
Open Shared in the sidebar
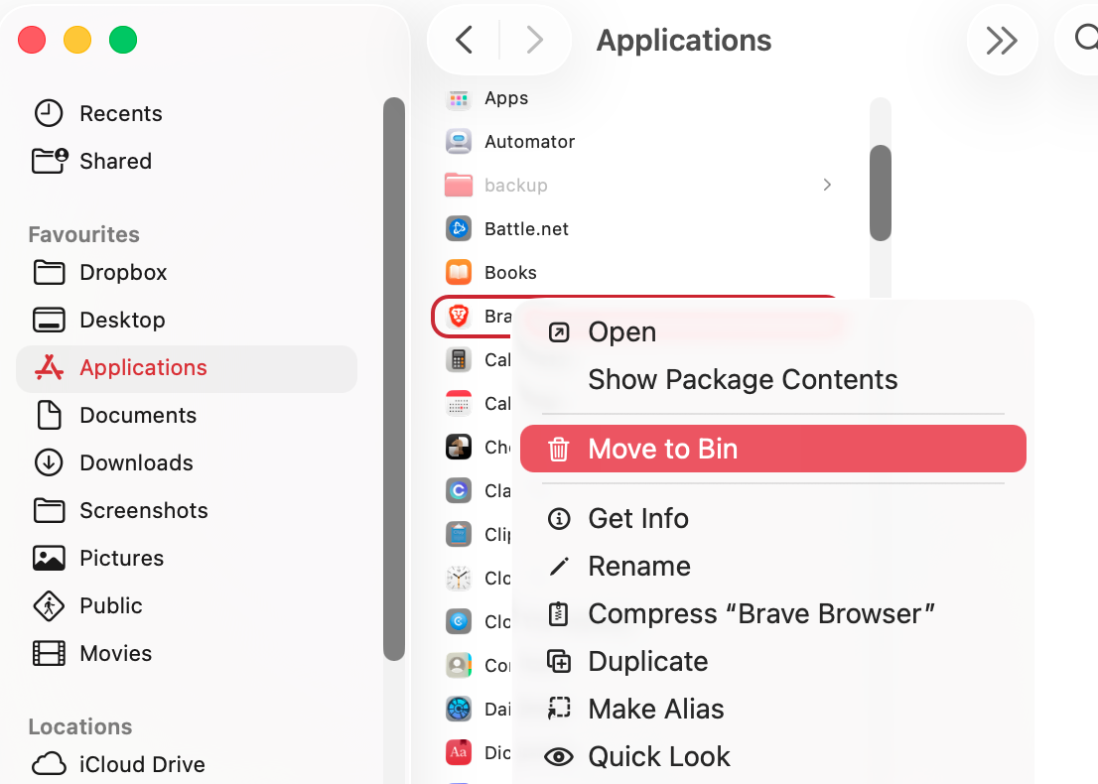(188, 161)
